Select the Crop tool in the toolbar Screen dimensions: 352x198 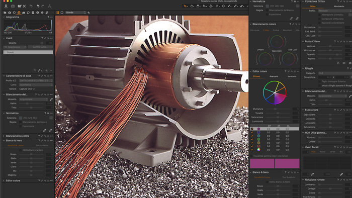coord(205,6)
